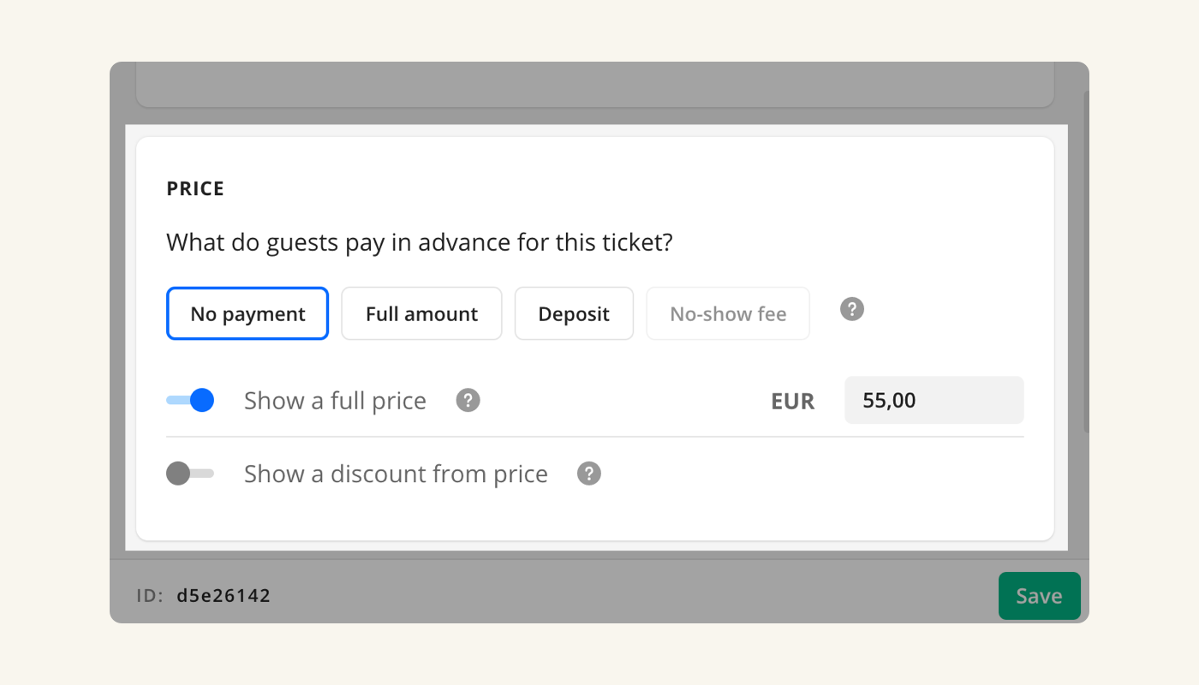Click the ticket ID d5e26142 text

[x=224, y=596]
